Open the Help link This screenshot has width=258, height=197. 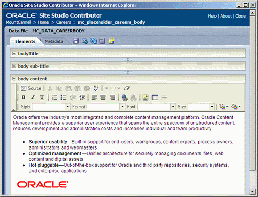tap(212, 16)
